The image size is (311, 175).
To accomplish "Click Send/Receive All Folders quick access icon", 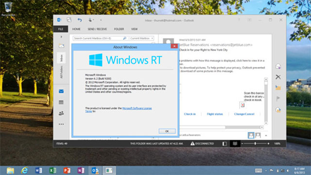I will pos(69,20).
